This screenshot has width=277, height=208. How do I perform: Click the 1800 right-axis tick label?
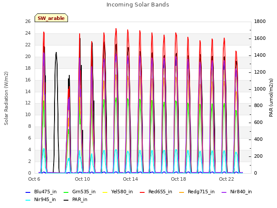[x=260, y=21]
